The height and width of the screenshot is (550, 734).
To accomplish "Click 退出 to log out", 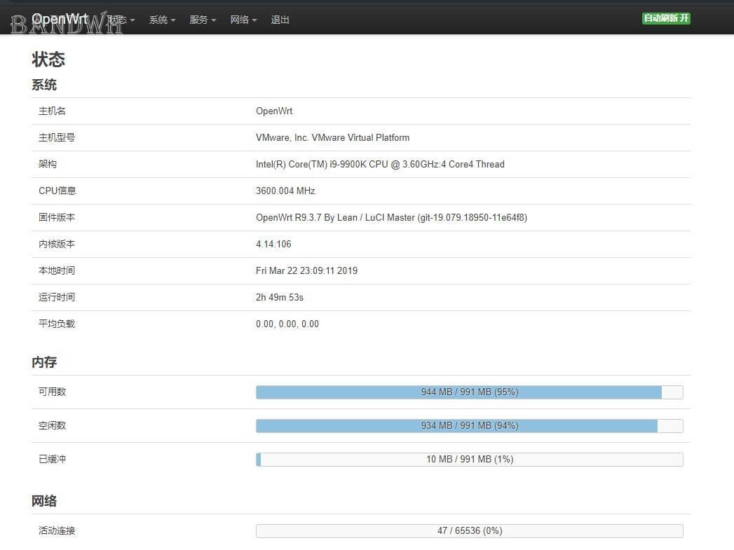I will (x=280, y=20).
